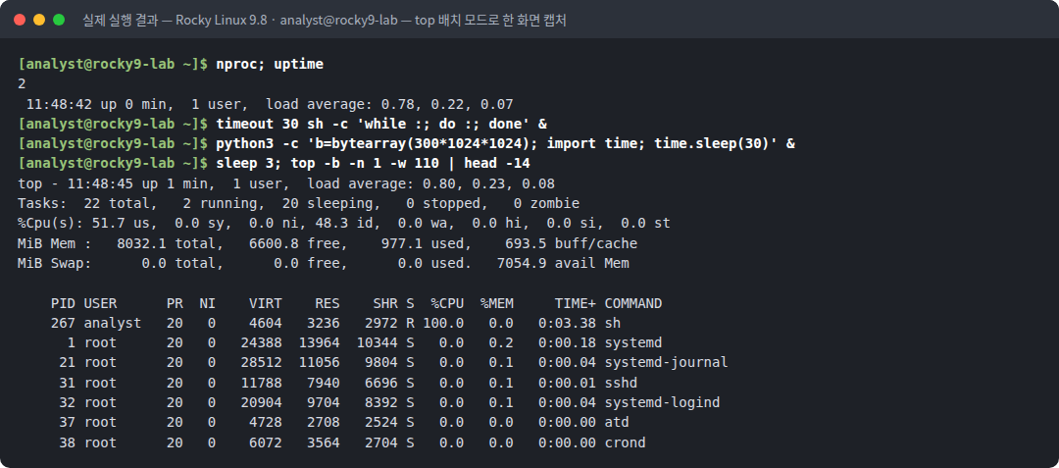1059x468 pixels.
Task: Click the window title text about Rocky Linux 9.8
Action: click(325, 21)
